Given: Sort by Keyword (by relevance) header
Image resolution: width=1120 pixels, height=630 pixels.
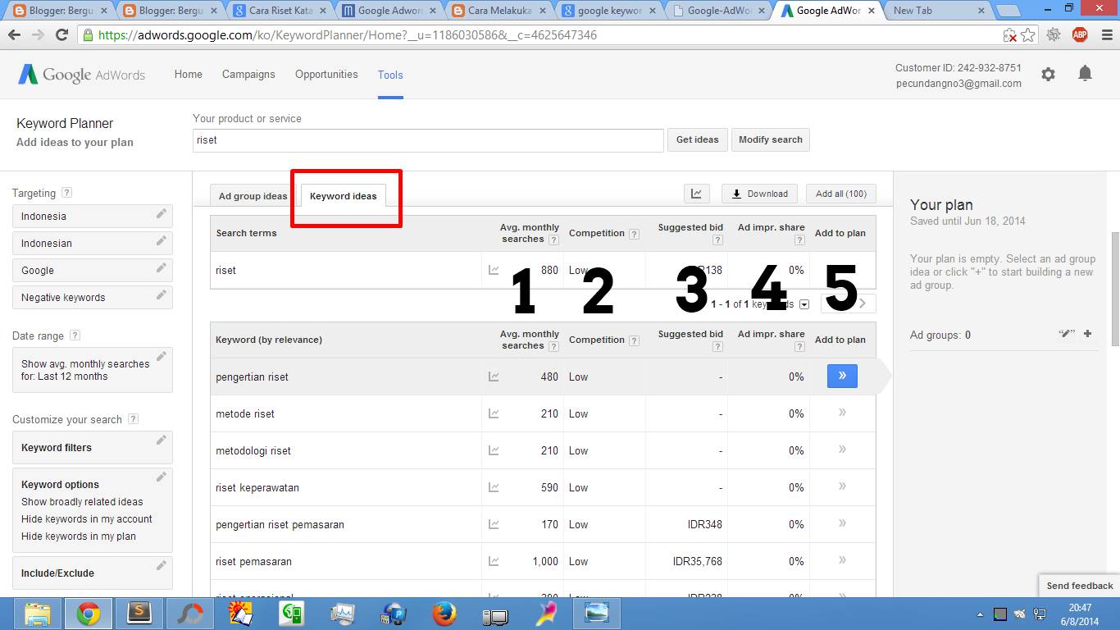Looking at the screenshot, I should coord(269,340).
